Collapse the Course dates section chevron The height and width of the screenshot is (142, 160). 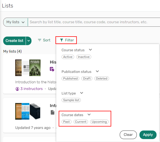coord(89,115)
